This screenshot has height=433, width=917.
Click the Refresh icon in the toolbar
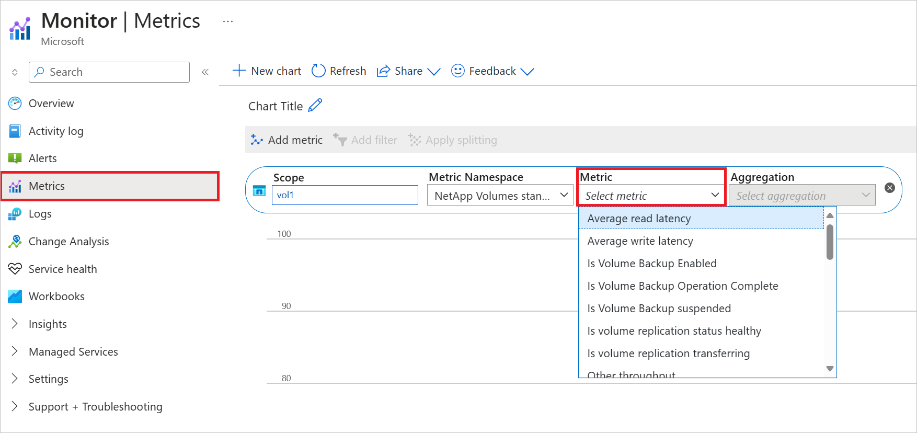point(318,71)
